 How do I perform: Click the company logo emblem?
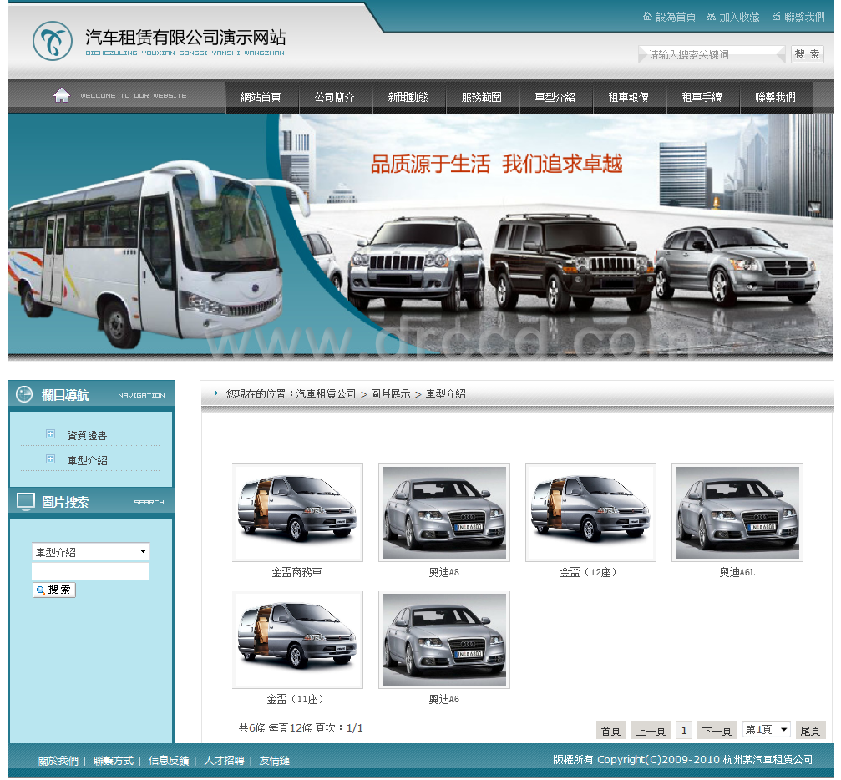[52, 41]
